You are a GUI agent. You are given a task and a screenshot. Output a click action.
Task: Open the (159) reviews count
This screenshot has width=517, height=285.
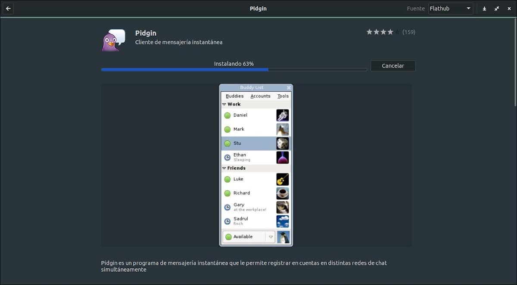408,32
